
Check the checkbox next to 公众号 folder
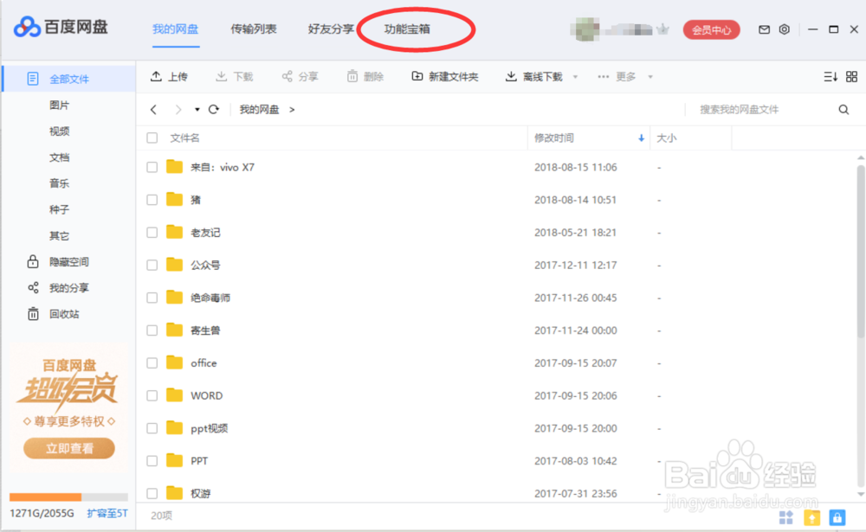click(x=152, y=265)
